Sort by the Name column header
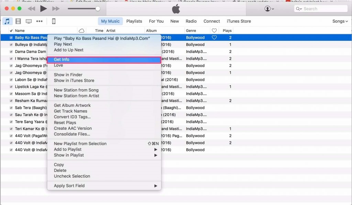Screen dimensions: 352x205 20,31
